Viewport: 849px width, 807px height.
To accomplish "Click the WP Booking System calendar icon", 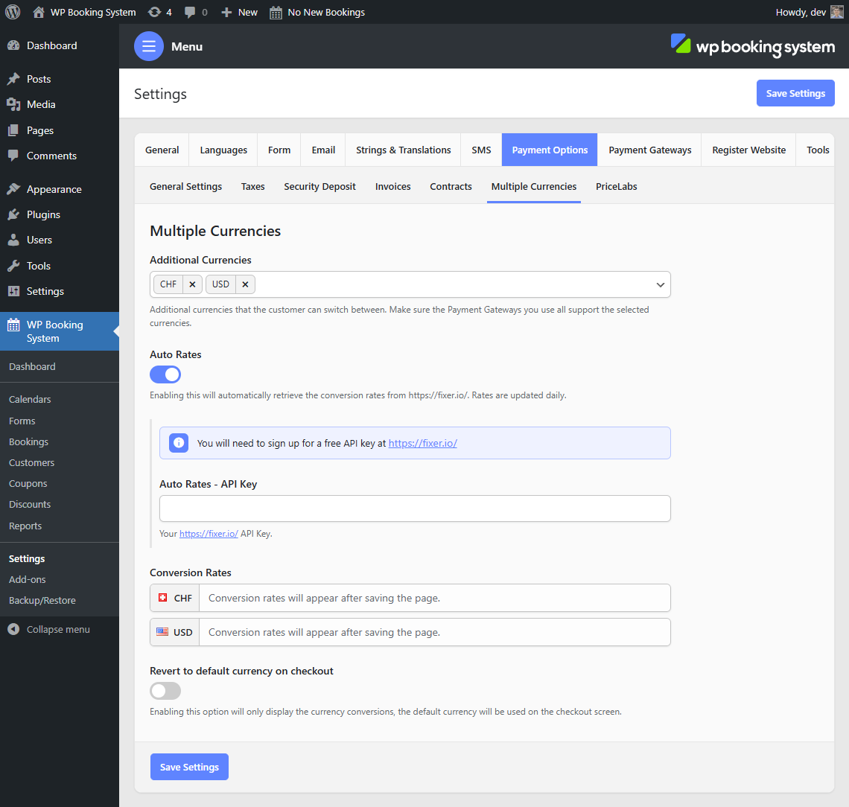I will (x=13, y=325).
